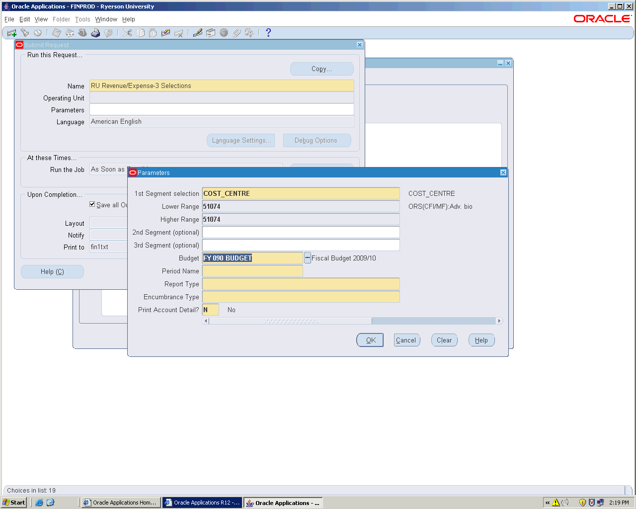Click the Attachments paperclip icon
This screenshot has height=509, width=636.
tap(237, 33)
